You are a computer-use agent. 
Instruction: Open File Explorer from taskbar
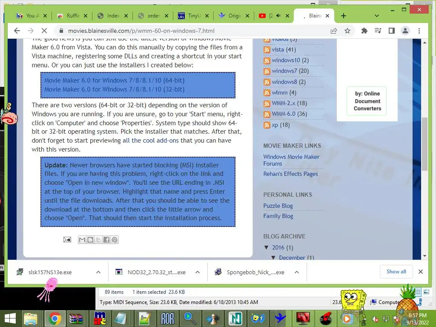[x=31, y=318]
